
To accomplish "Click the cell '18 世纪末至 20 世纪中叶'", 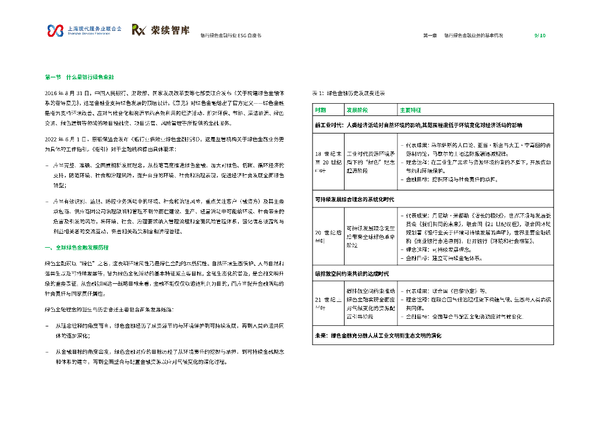I will (x=328, y=163).
